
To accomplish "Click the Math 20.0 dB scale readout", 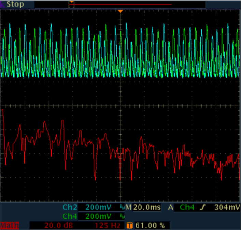I will [56, 226].
